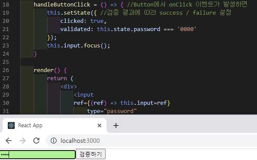Click the closing brace on line 24
This screenshot has height=160, width=257.
(35, 54)
